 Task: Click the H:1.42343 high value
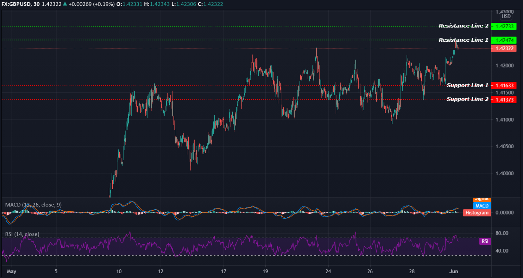pyautogui.click(x=157, y=4)
